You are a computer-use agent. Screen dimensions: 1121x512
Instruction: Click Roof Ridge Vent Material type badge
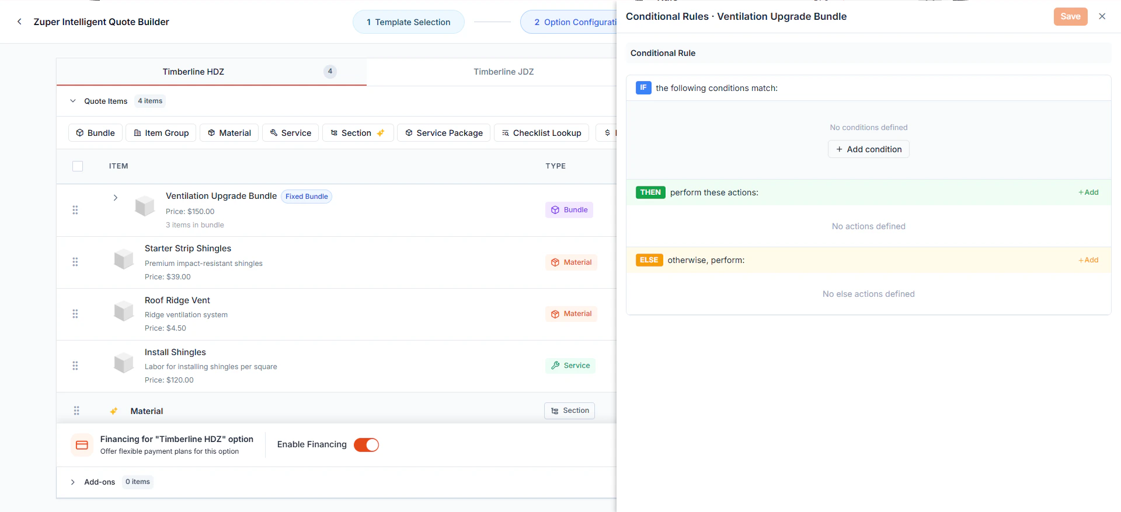coord(571,314)
